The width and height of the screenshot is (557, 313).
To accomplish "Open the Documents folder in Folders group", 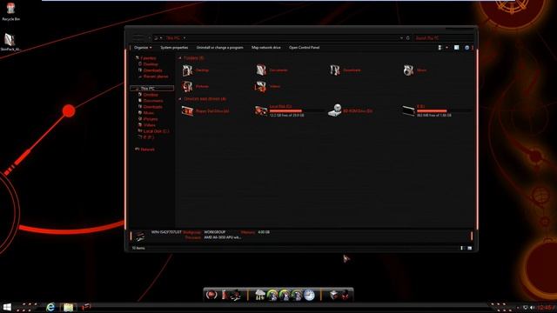I will pyautogui.click(x=261, y=70).
